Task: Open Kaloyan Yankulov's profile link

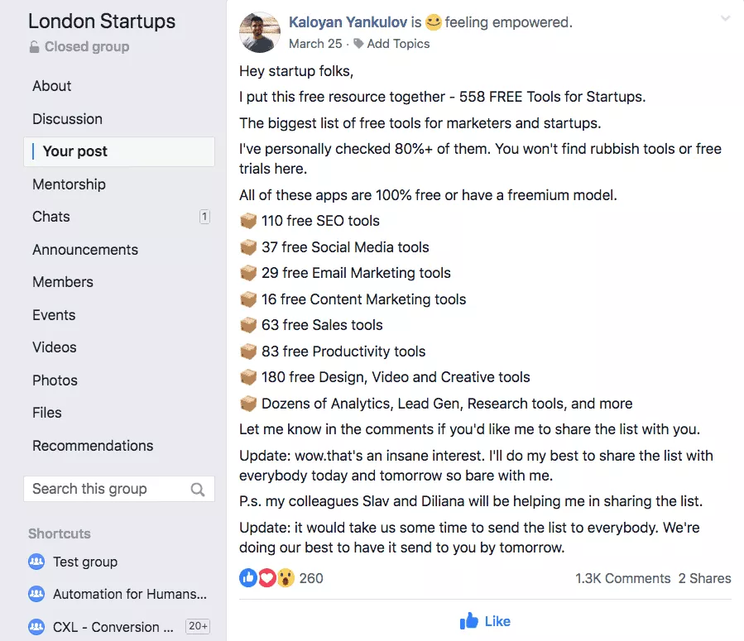Action: [348, 22]
